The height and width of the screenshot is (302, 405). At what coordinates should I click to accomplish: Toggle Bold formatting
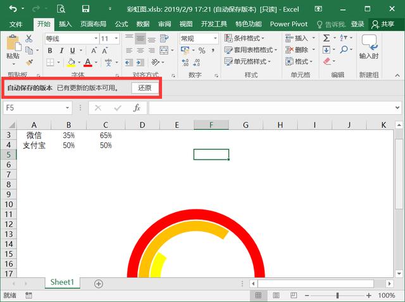(x=50, y=51)
